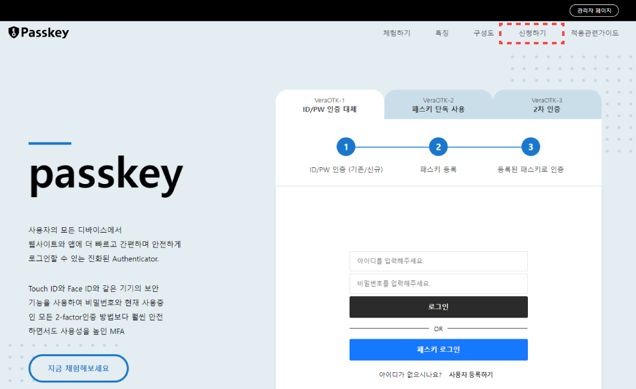Click the 'Touch ID와 Face ID와 같은 기기의 보안' text line

93,289
